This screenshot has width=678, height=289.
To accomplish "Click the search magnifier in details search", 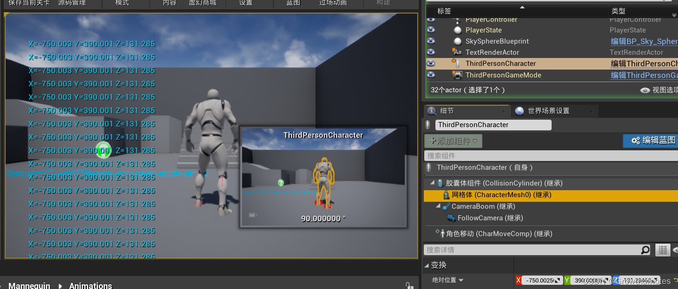I will coord(645,250).
